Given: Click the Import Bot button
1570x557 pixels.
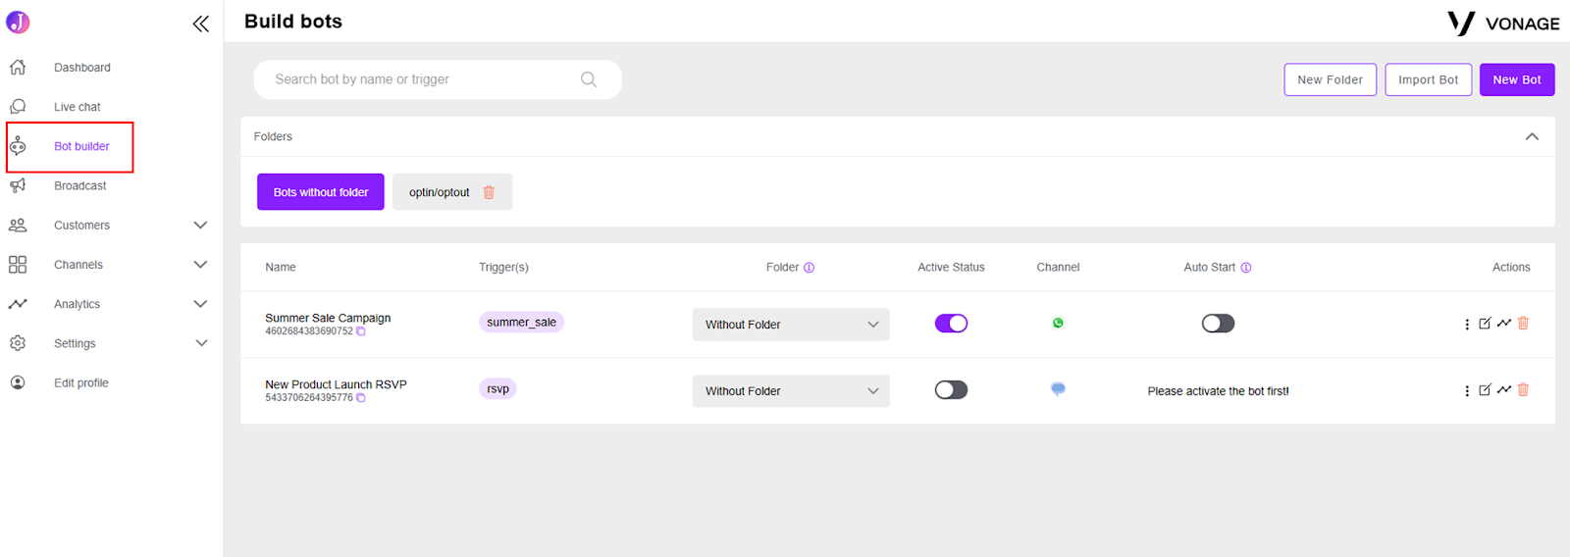Looking at the screenshot, I should [1429, 79].
